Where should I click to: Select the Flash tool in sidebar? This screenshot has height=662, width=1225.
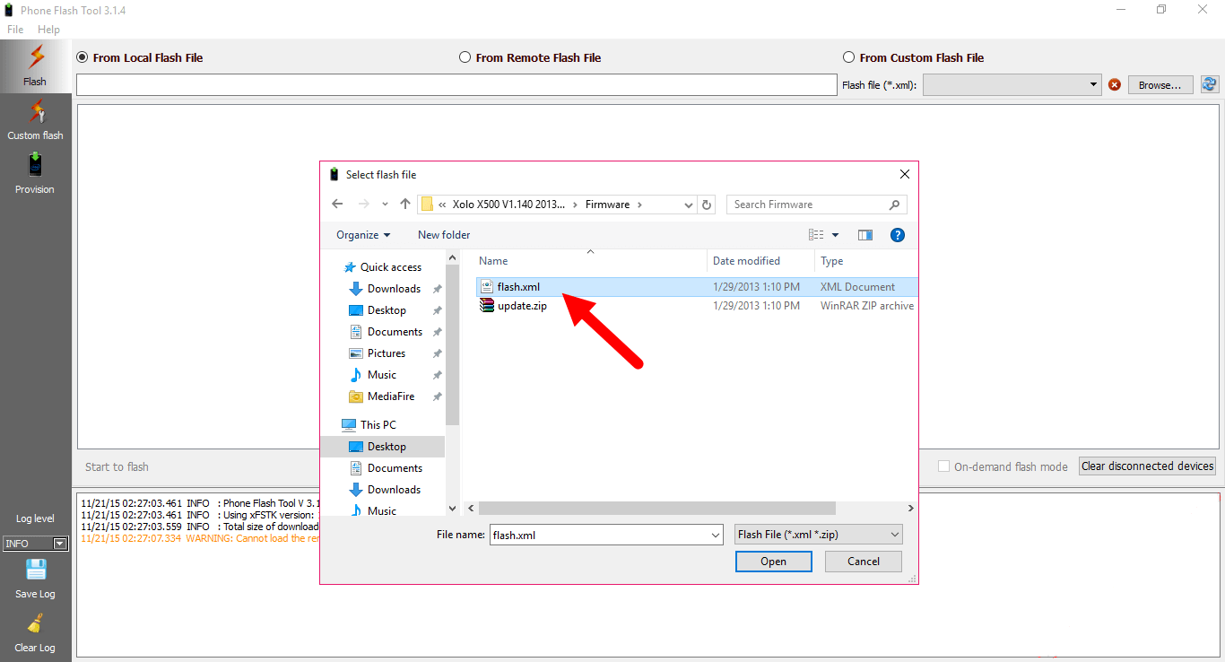pyautogui.click(x=36, y=65)
